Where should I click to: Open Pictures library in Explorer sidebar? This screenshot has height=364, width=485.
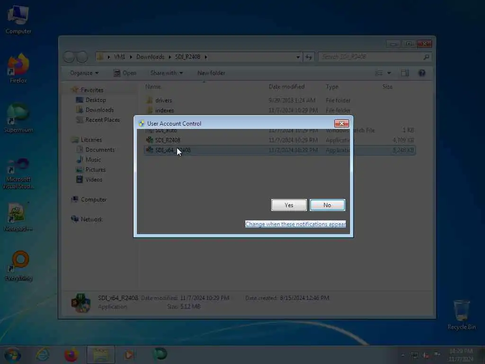click(96, 170)
